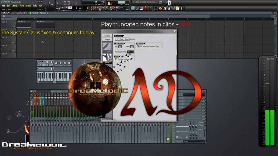The height and width of the screenshot is (156, 278).
Task: Click the Undo history icon
Action: [x=156, y=8]
